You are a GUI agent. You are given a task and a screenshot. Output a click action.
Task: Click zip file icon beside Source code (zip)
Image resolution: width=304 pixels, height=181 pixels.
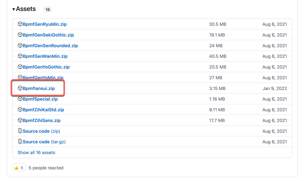(x=20, y=131)
